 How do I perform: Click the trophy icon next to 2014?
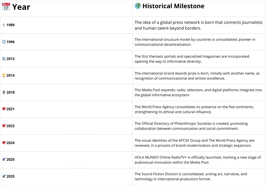[x=4, y=75]
